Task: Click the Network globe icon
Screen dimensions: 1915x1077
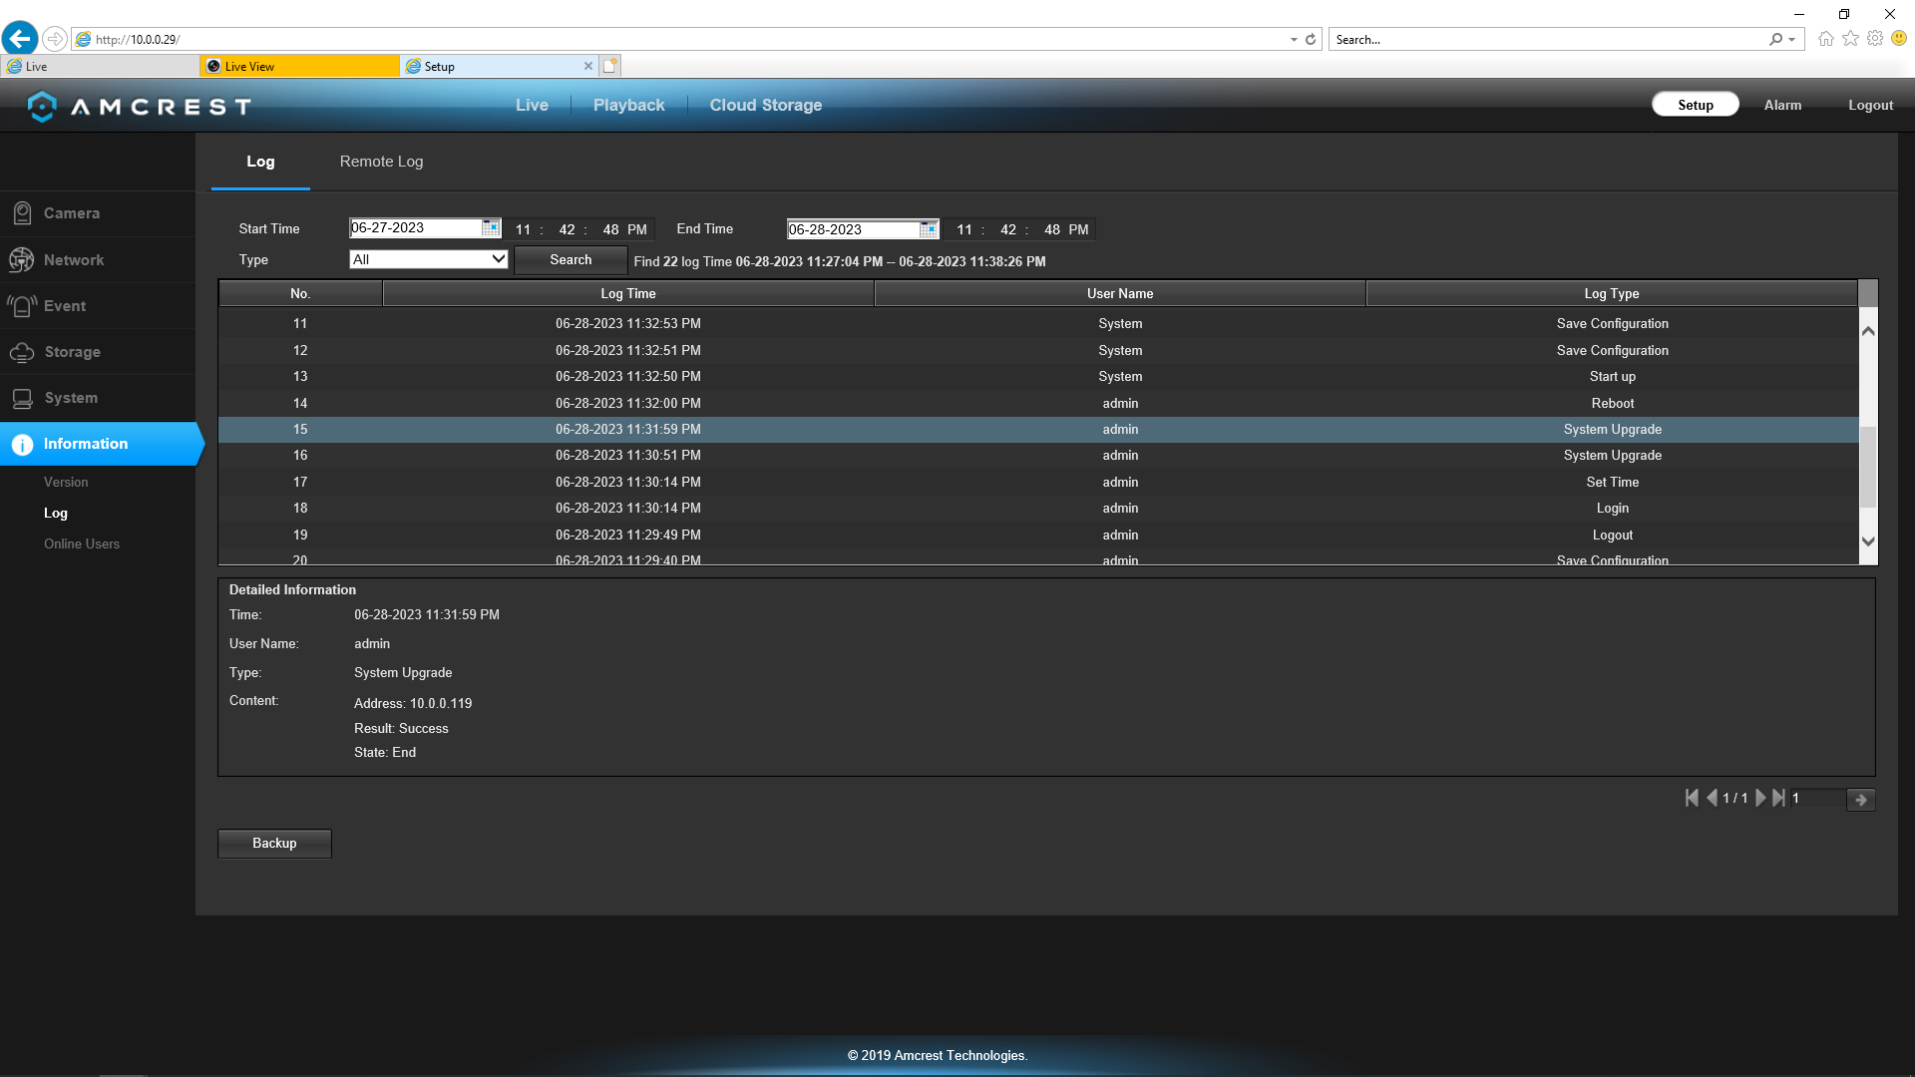Action: pyautogui.click(x=21, y=259)
